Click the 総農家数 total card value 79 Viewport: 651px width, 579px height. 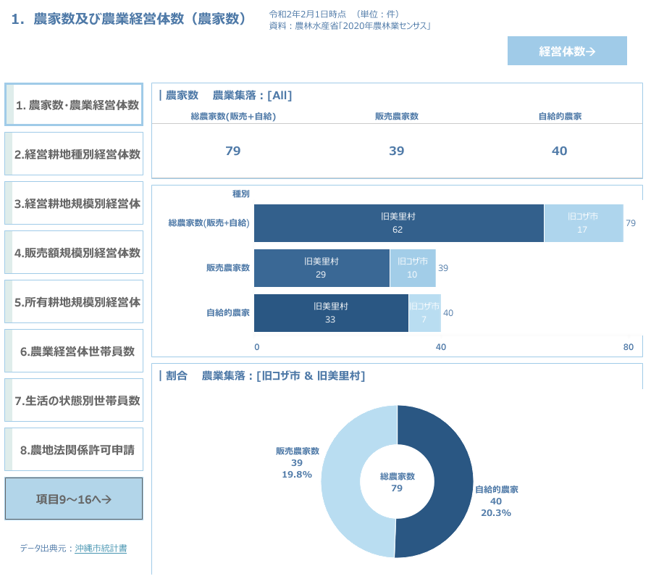pos(232,151)
